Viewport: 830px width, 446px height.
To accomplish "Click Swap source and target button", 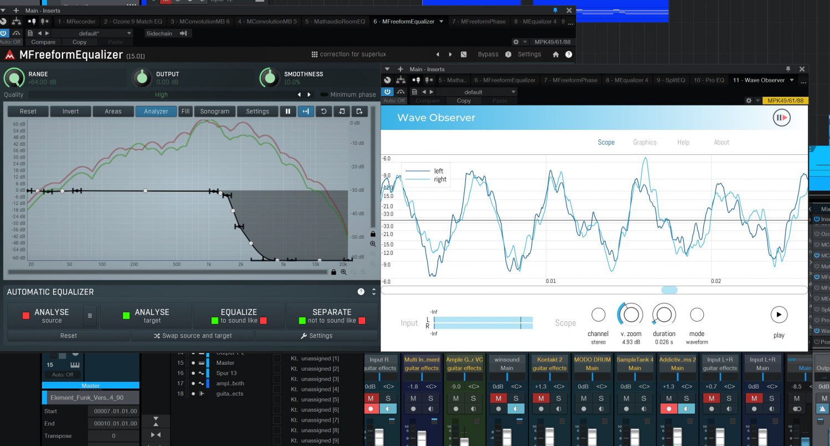I will coord(193,335).
